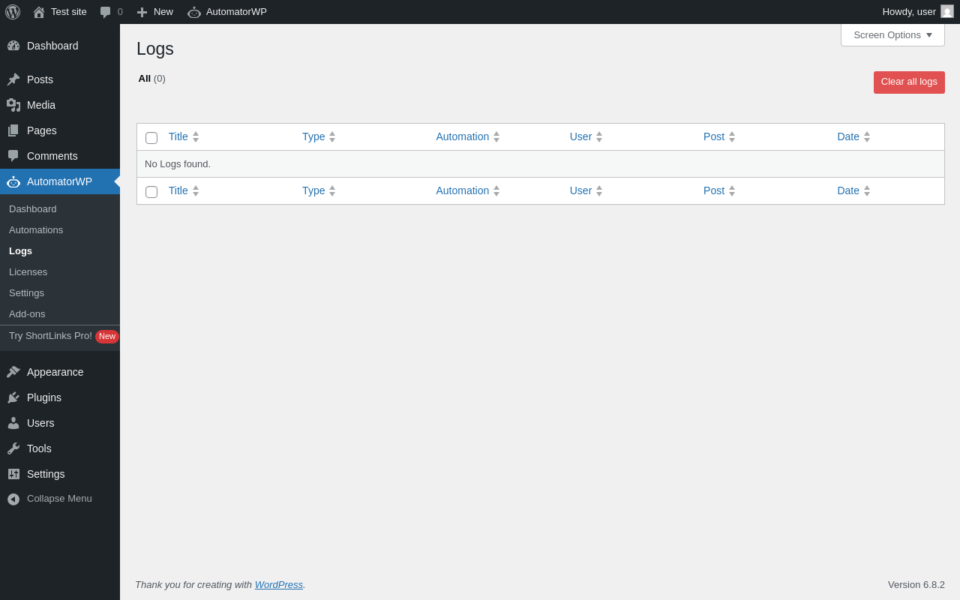
Task: Click the All (0) filter link
Action: click(x=151, y=79)
